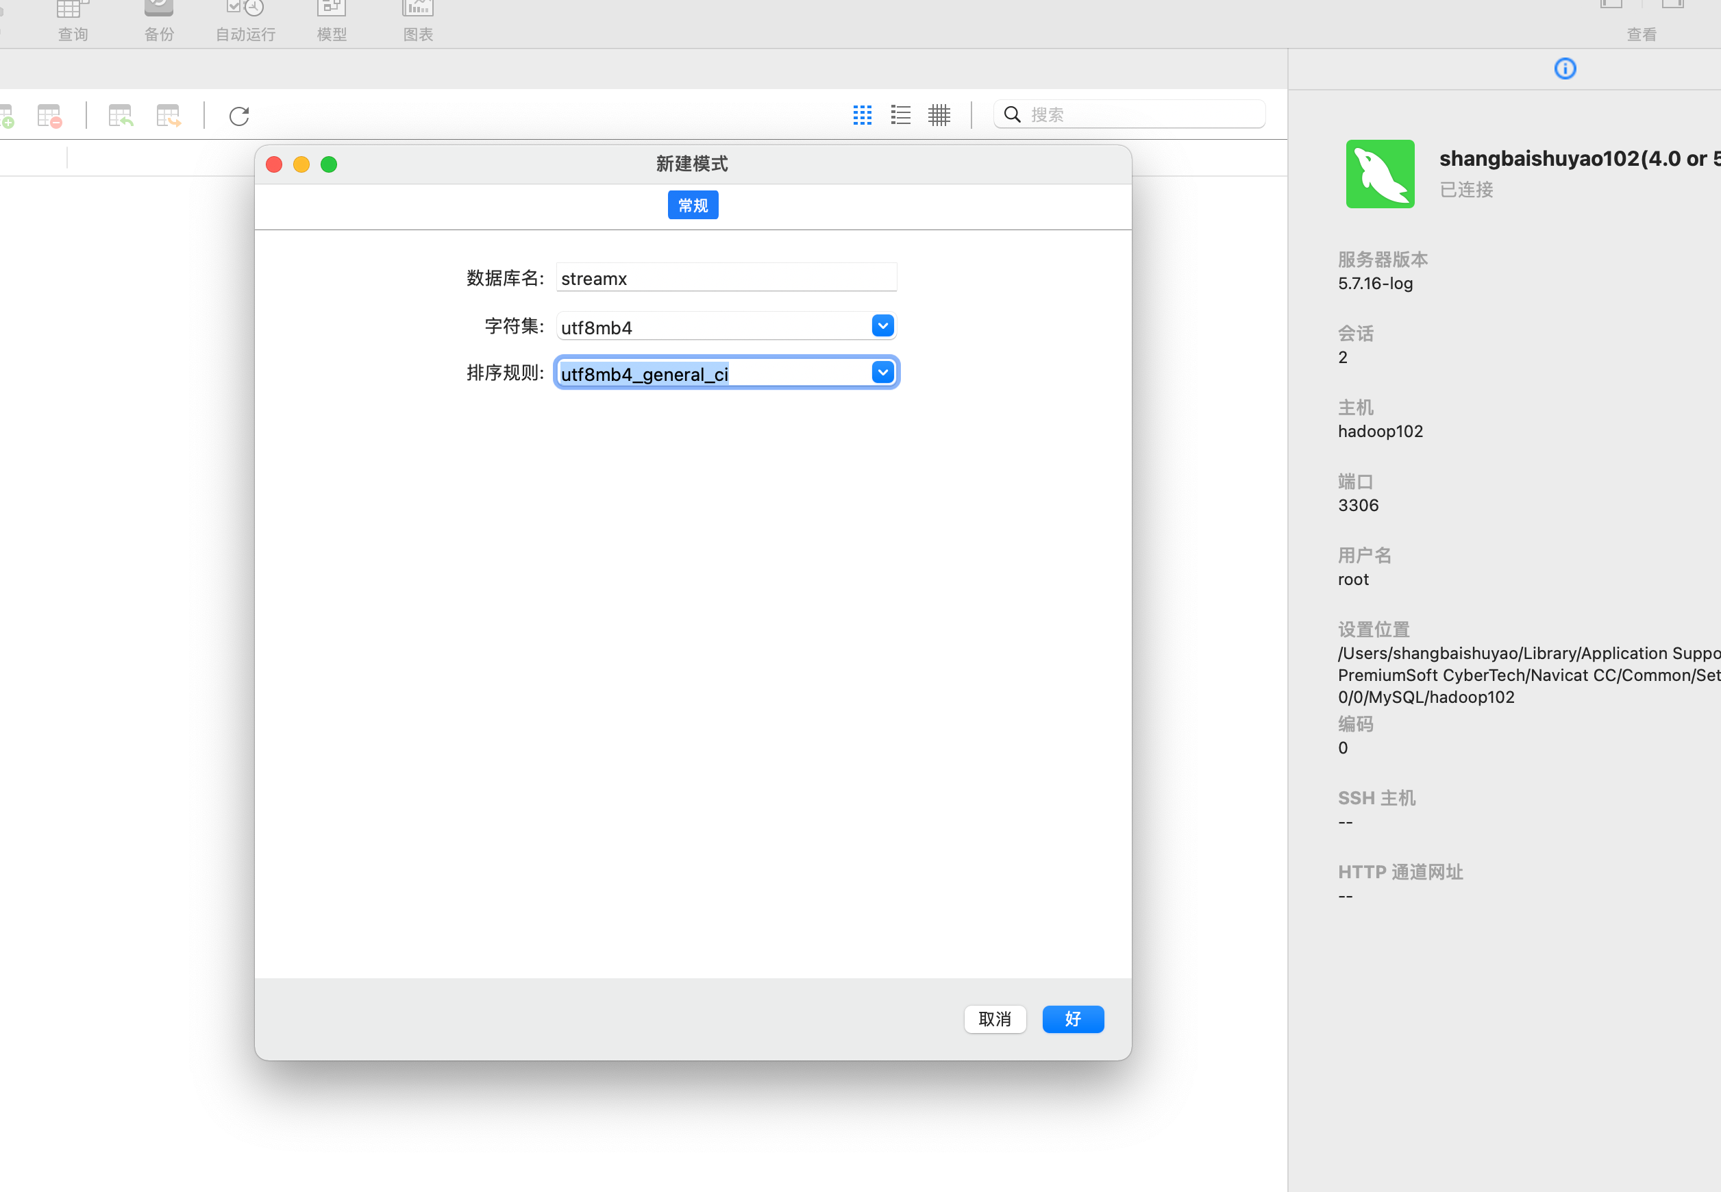The width and height of the screenshot is (1721, 1192).
Task: Open the 查询 (Query) toolbar item
Action: coord(73,23)
